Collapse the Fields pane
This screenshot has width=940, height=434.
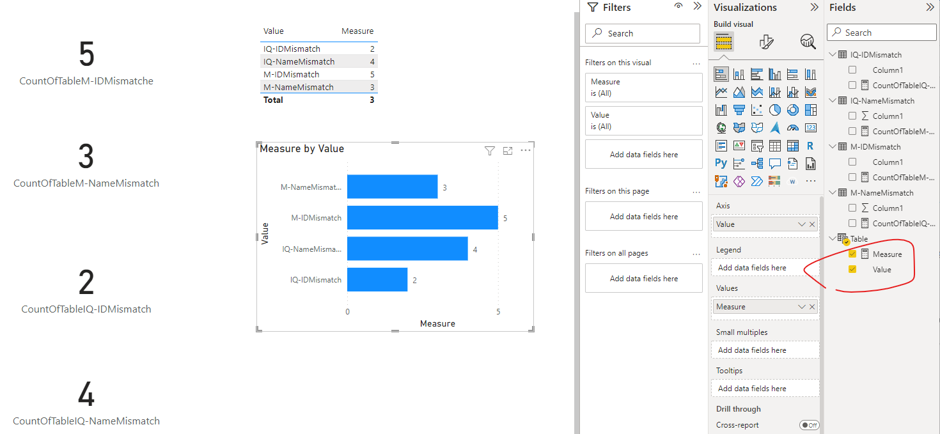point(930,7)
